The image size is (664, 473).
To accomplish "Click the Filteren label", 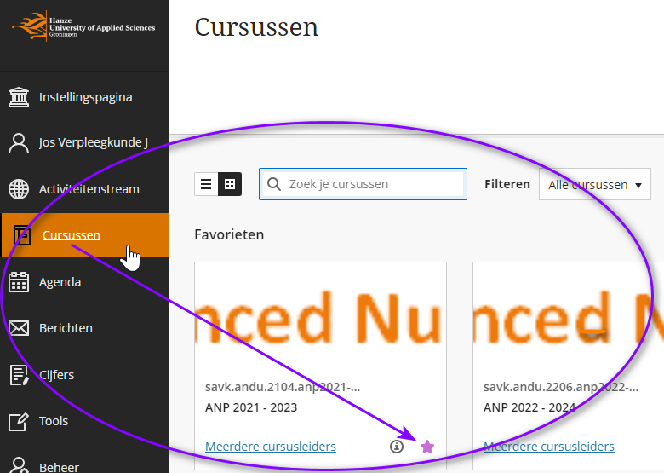I will click(x=507, y=184).
